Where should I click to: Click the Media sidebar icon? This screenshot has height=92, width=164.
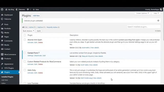[x=2, y=33]
